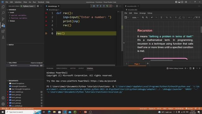Click Continue in the debug toolbar
Viewport: 202px width, 114px height.
[94, 6]
